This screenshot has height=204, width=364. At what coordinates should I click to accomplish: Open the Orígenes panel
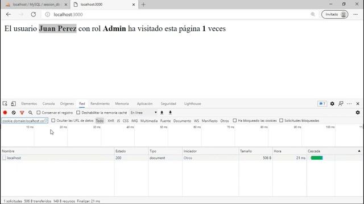click(x=67, y=104)
